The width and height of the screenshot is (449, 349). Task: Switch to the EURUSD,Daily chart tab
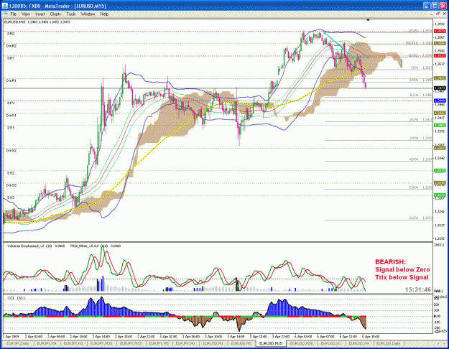coord(389,343)
